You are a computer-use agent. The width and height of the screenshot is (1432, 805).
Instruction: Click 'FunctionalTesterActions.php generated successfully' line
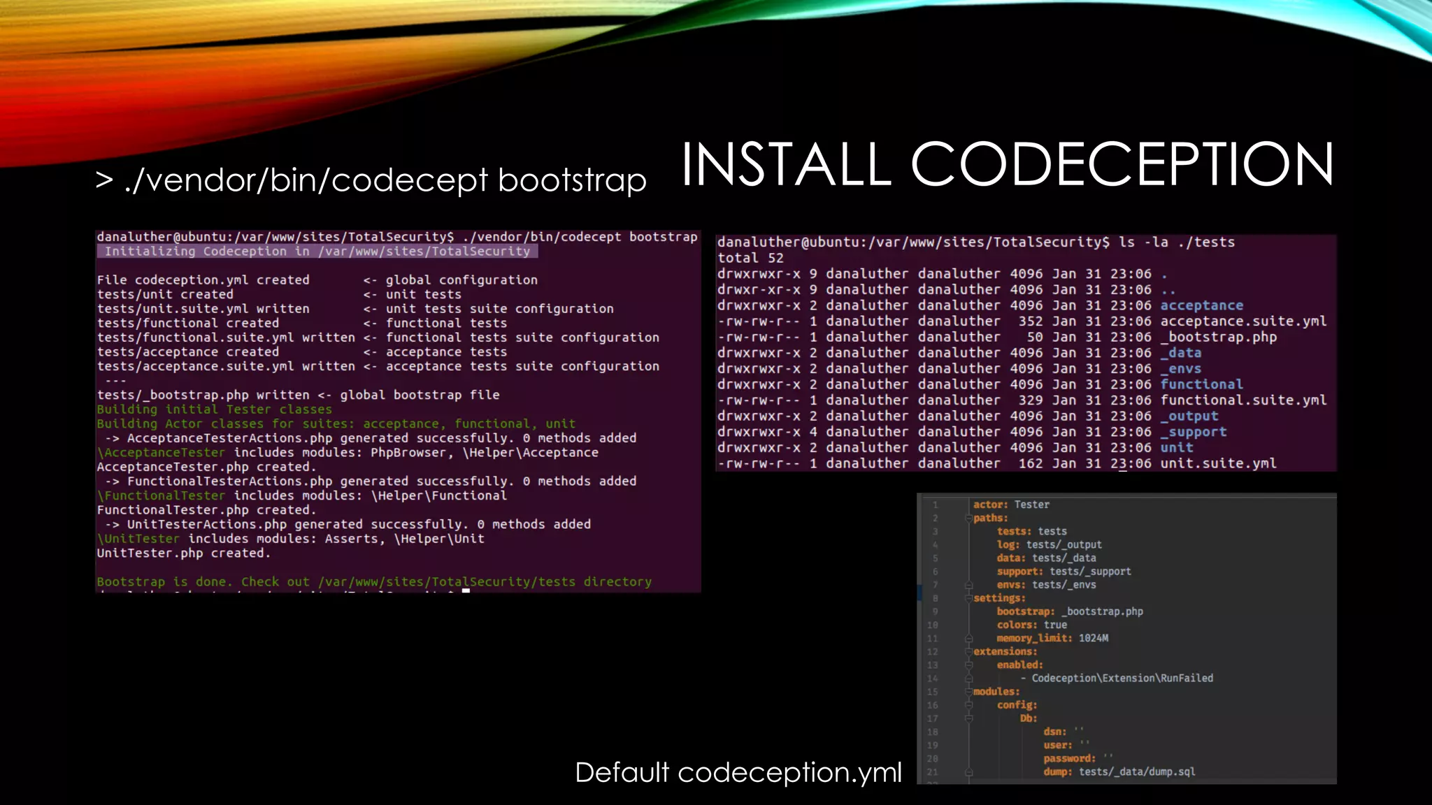371,481
